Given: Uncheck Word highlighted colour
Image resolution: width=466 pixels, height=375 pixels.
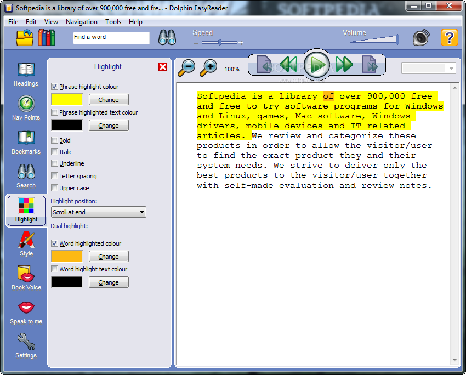Looking at the screenshot, I should click(x=54, y=243).
